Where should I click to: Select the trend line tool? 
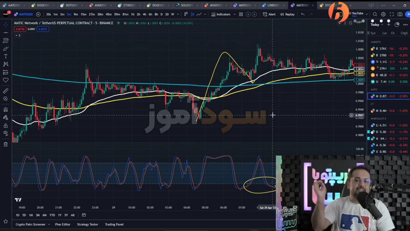(x=6, y=32)
